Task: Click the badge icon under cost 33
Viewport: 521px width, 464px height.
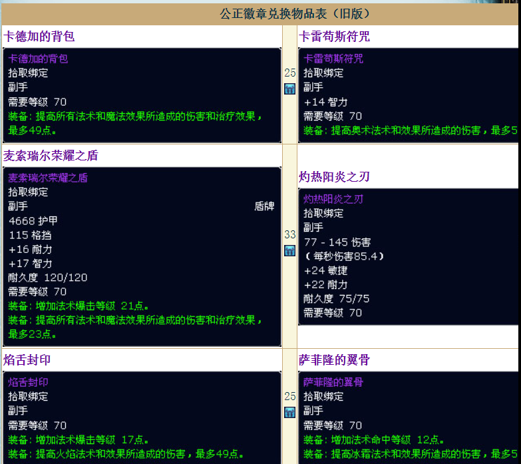Action: point(289,250)
